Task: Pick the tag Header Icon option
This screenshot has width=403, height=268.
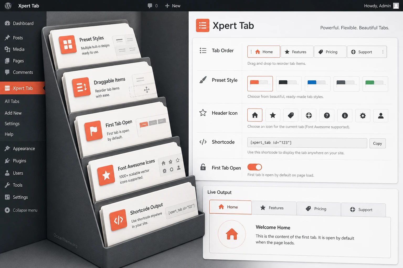Action: pos(291,115)
